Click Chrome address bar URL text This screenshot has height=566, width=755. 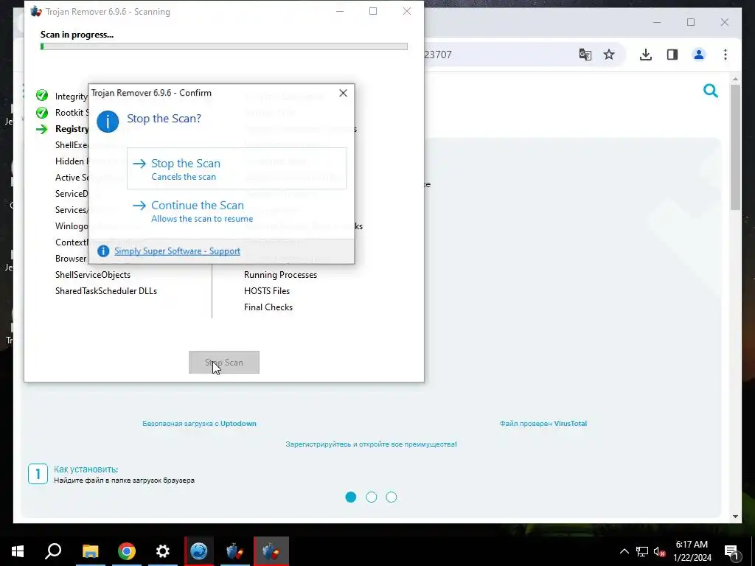pos(438,55)
